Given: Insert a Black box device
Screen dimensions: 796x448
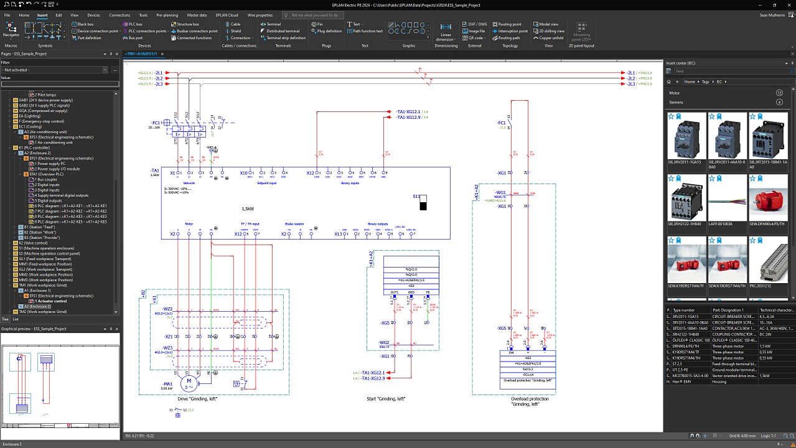Looking at the screenshot, I should [x=85, y=24].
